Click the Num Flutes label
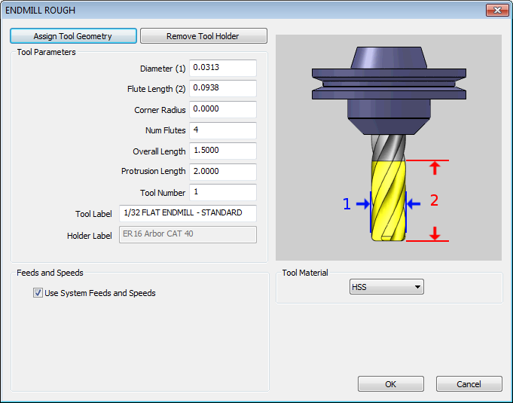This screenshot has width=513, height=403. coord(166,130)
